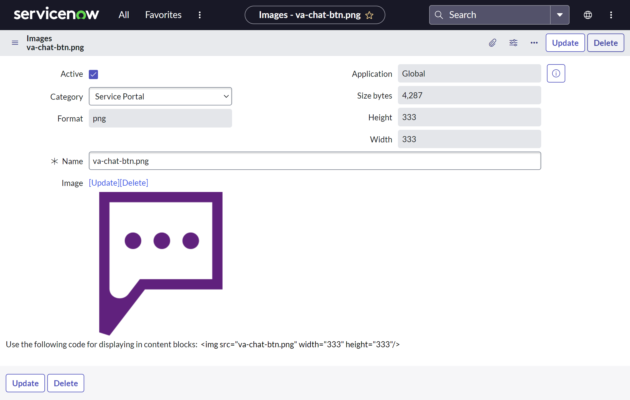Expand the search options dropdown arrow
Screen dimensions: 630x400
pos(560,15)
